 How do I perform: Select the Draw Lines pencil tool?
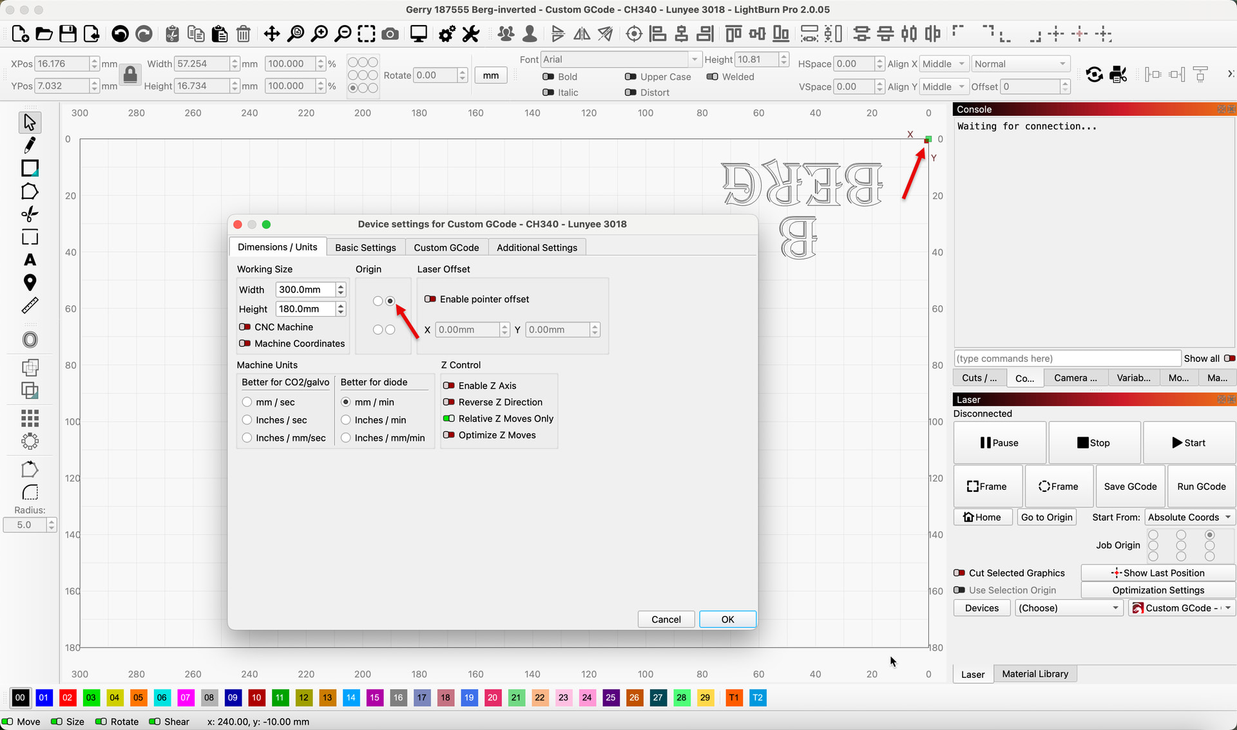click(x=30, y=145)
